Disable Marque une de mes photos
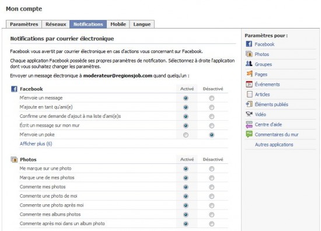The image size is (321, 231). point(212,178)
